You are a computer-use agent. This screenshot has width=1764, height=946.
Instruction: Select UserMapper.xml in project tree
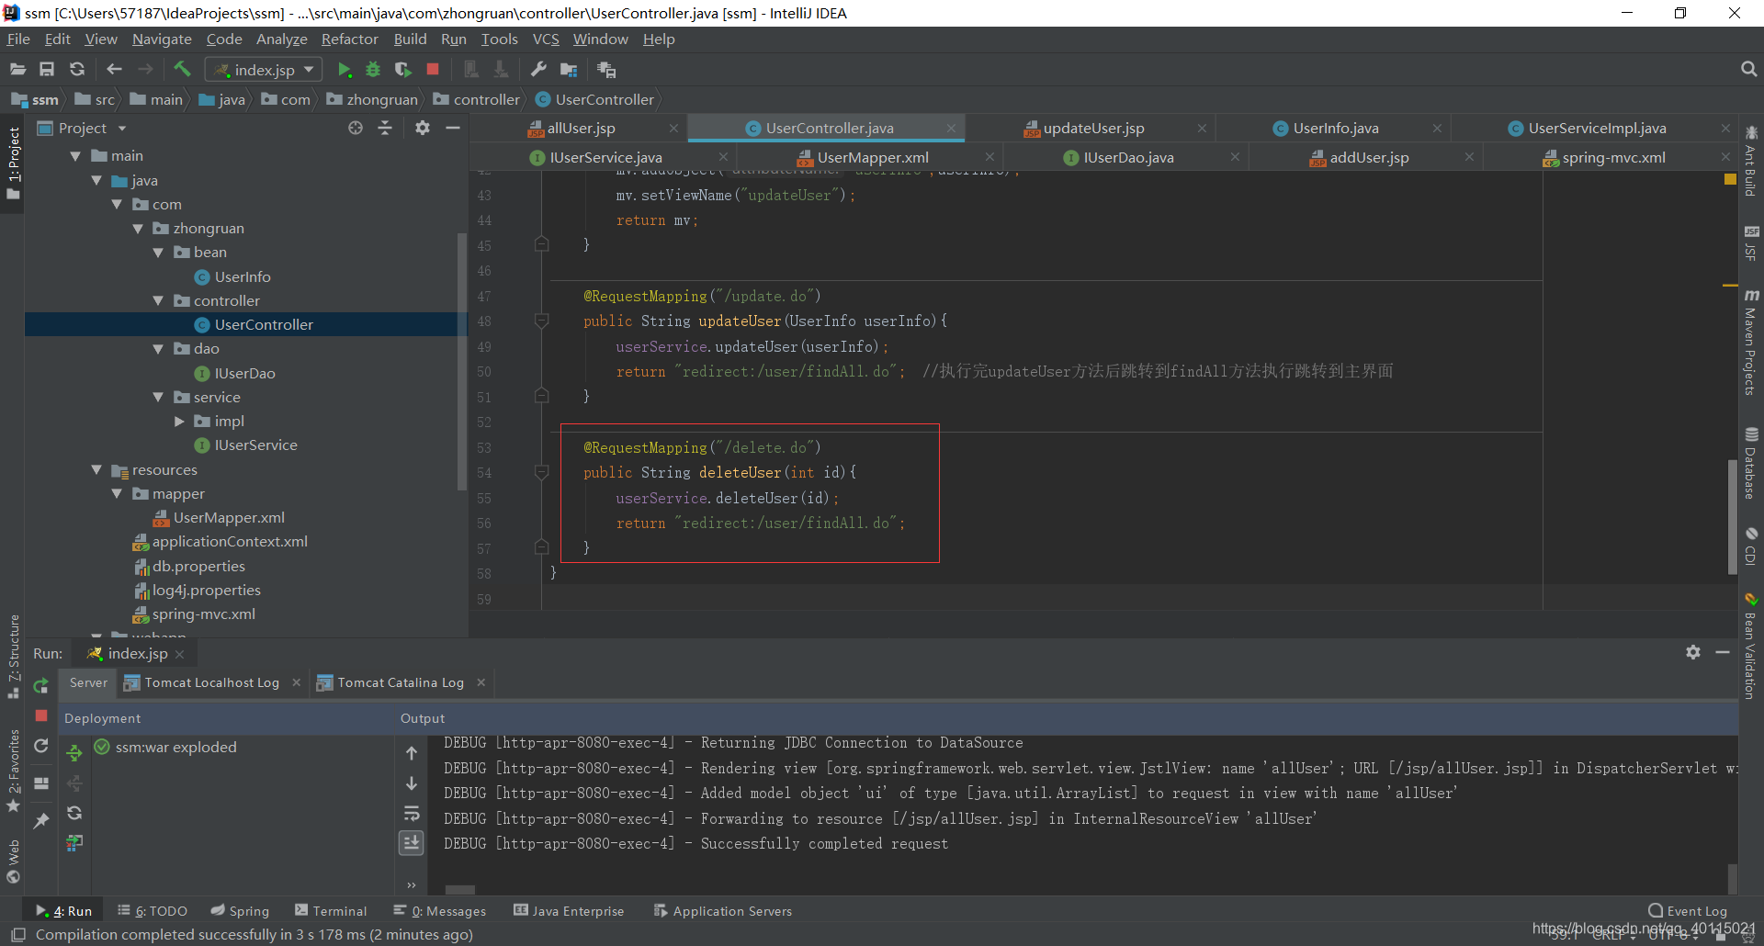[229, 518]
